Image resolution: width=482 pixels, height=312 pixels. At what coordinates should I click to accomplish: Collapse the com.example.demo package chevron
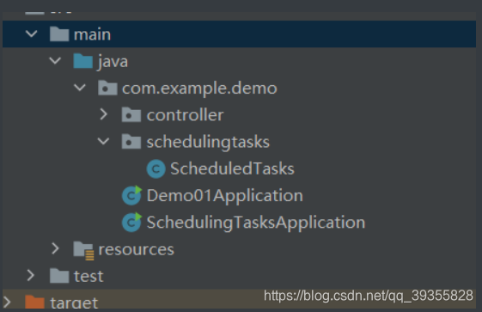tap(80, 88)
